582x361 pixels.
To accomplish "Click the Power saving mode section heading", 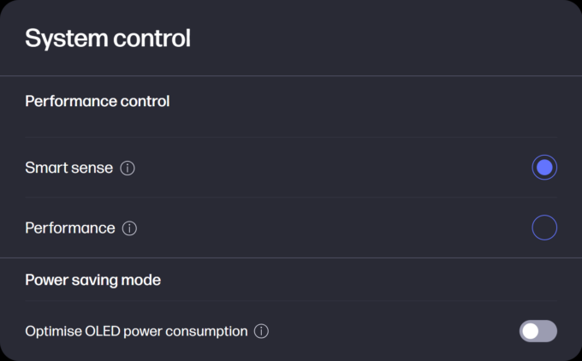I will click(x=92, y=280).
